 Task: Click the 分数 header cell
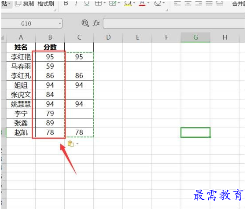pos(50,47)
